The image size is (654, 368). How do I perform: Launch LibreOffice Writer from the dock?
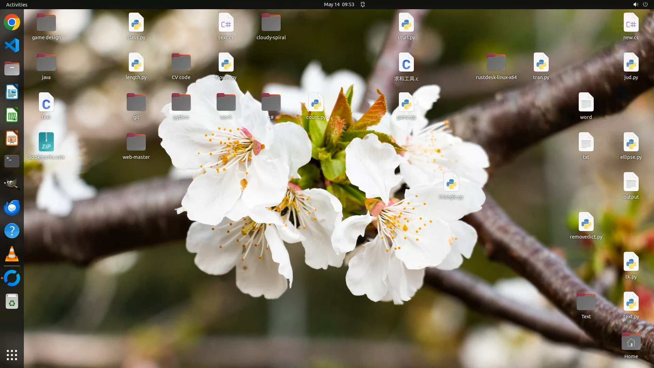pyautogui.click(x=12, y=92)
